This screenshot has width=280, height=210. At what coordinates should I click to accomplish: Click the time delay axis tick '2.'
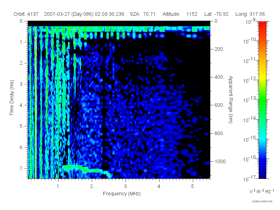[22, 63]
